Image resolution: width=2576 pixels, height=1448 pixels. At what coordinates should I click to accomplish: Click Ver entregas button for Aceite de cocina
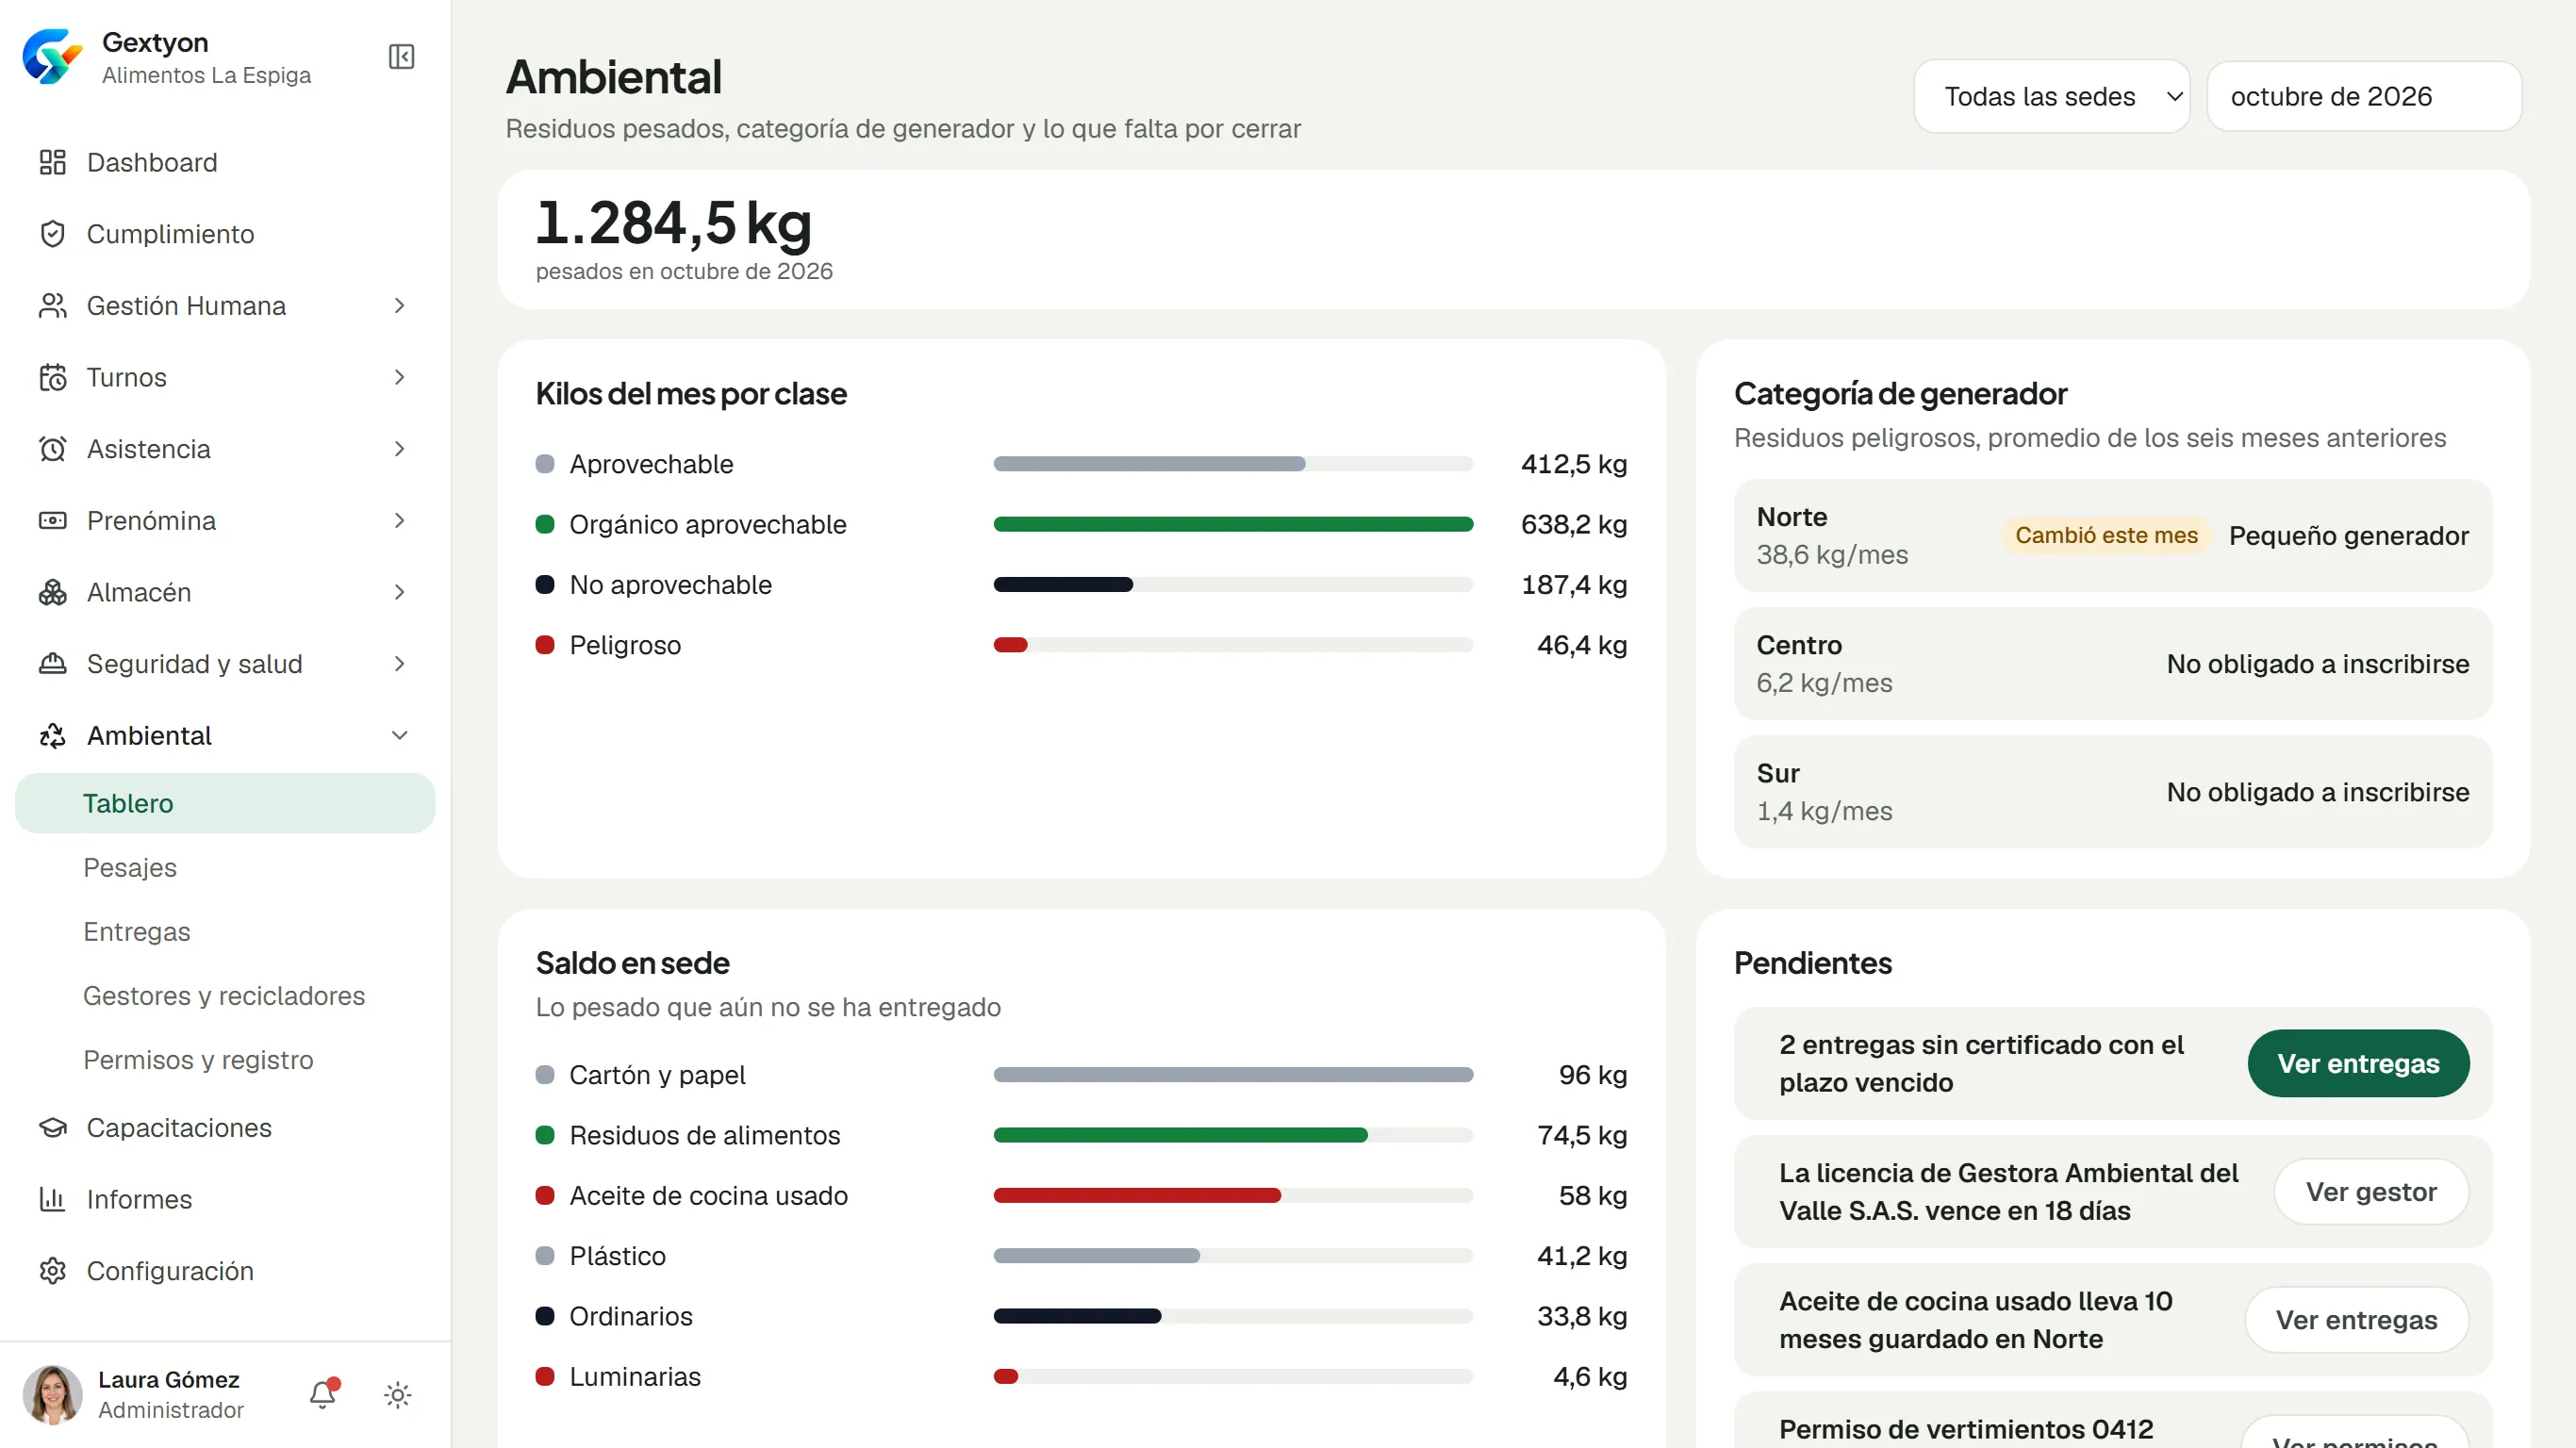(x=2356, y=1319)
